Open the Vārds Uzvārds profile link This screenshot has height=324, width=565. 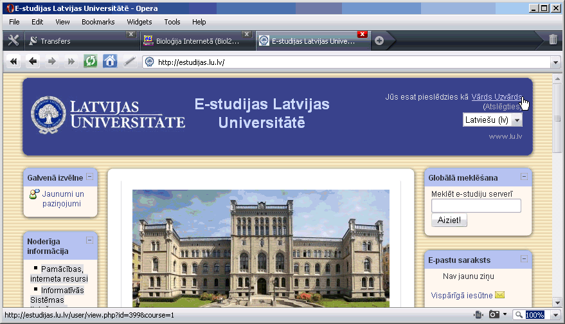point(496,97)
